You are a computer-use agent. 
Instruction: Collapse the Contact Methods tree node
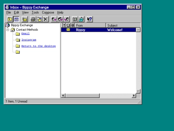click(8, 30)
